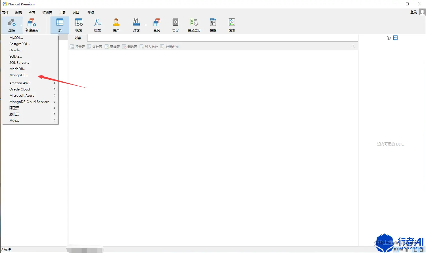Select the 模型 (Model) toolbar icon
The image size is (426, 253).
click(213, 22)
